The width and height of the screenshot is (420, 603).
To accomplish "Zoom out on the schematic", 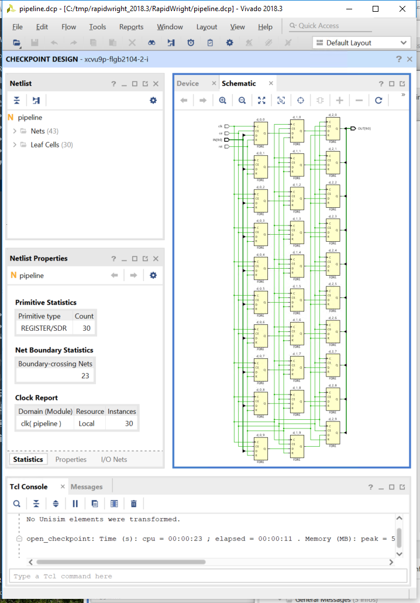I will (x=242, y=100).
